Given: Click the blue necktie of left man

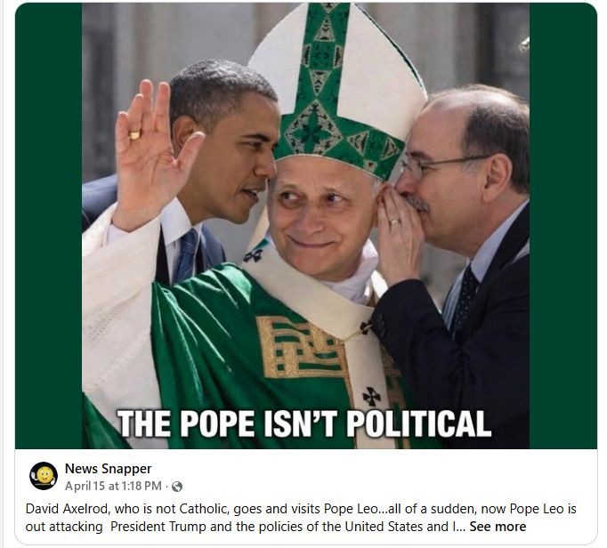Looking at the screenshot, I should pyautogui.click(x=187, y=257).
